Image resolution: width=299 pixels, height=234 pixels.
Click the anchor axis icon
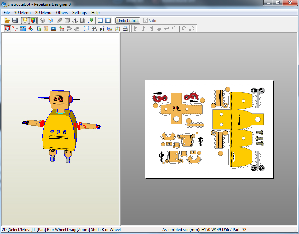[75, 21]
